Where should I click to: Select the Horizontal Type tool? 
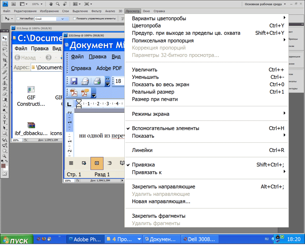(5, 122)
